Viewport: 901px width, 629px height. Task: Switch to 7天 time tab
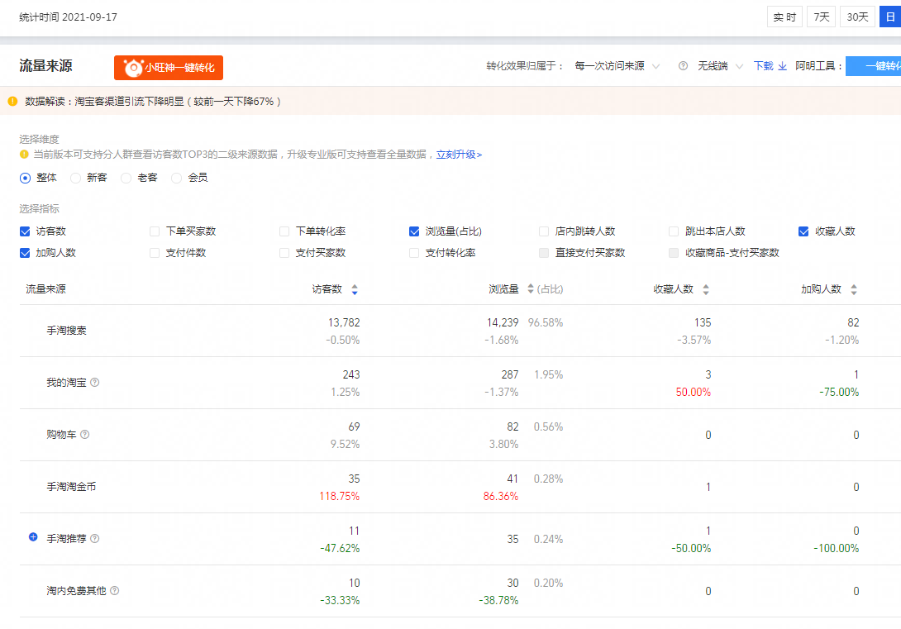tap(821, 17)
